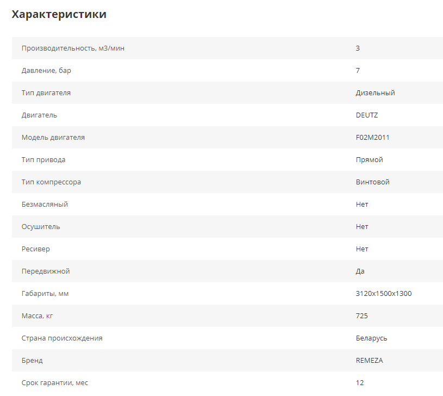Screen dimensions: 443x396
Task: Click the Тип двигателя row label
Action: coord(46,93)
